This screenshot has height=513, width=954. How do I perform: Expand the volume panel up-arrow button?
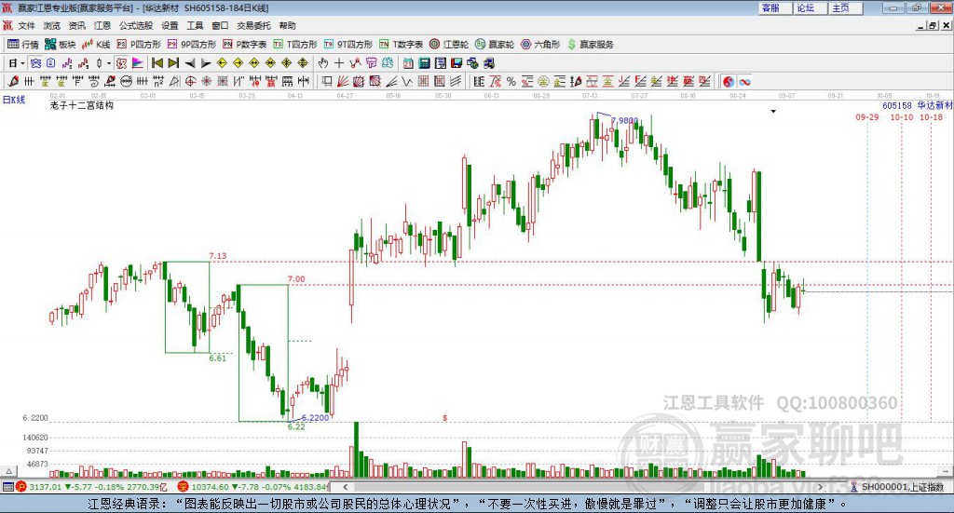tap(8, 471)
